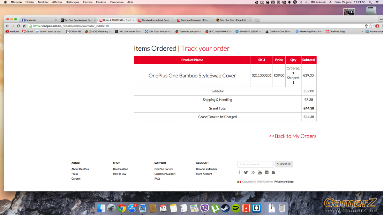Open the Américain input source menu

point(319,2)
